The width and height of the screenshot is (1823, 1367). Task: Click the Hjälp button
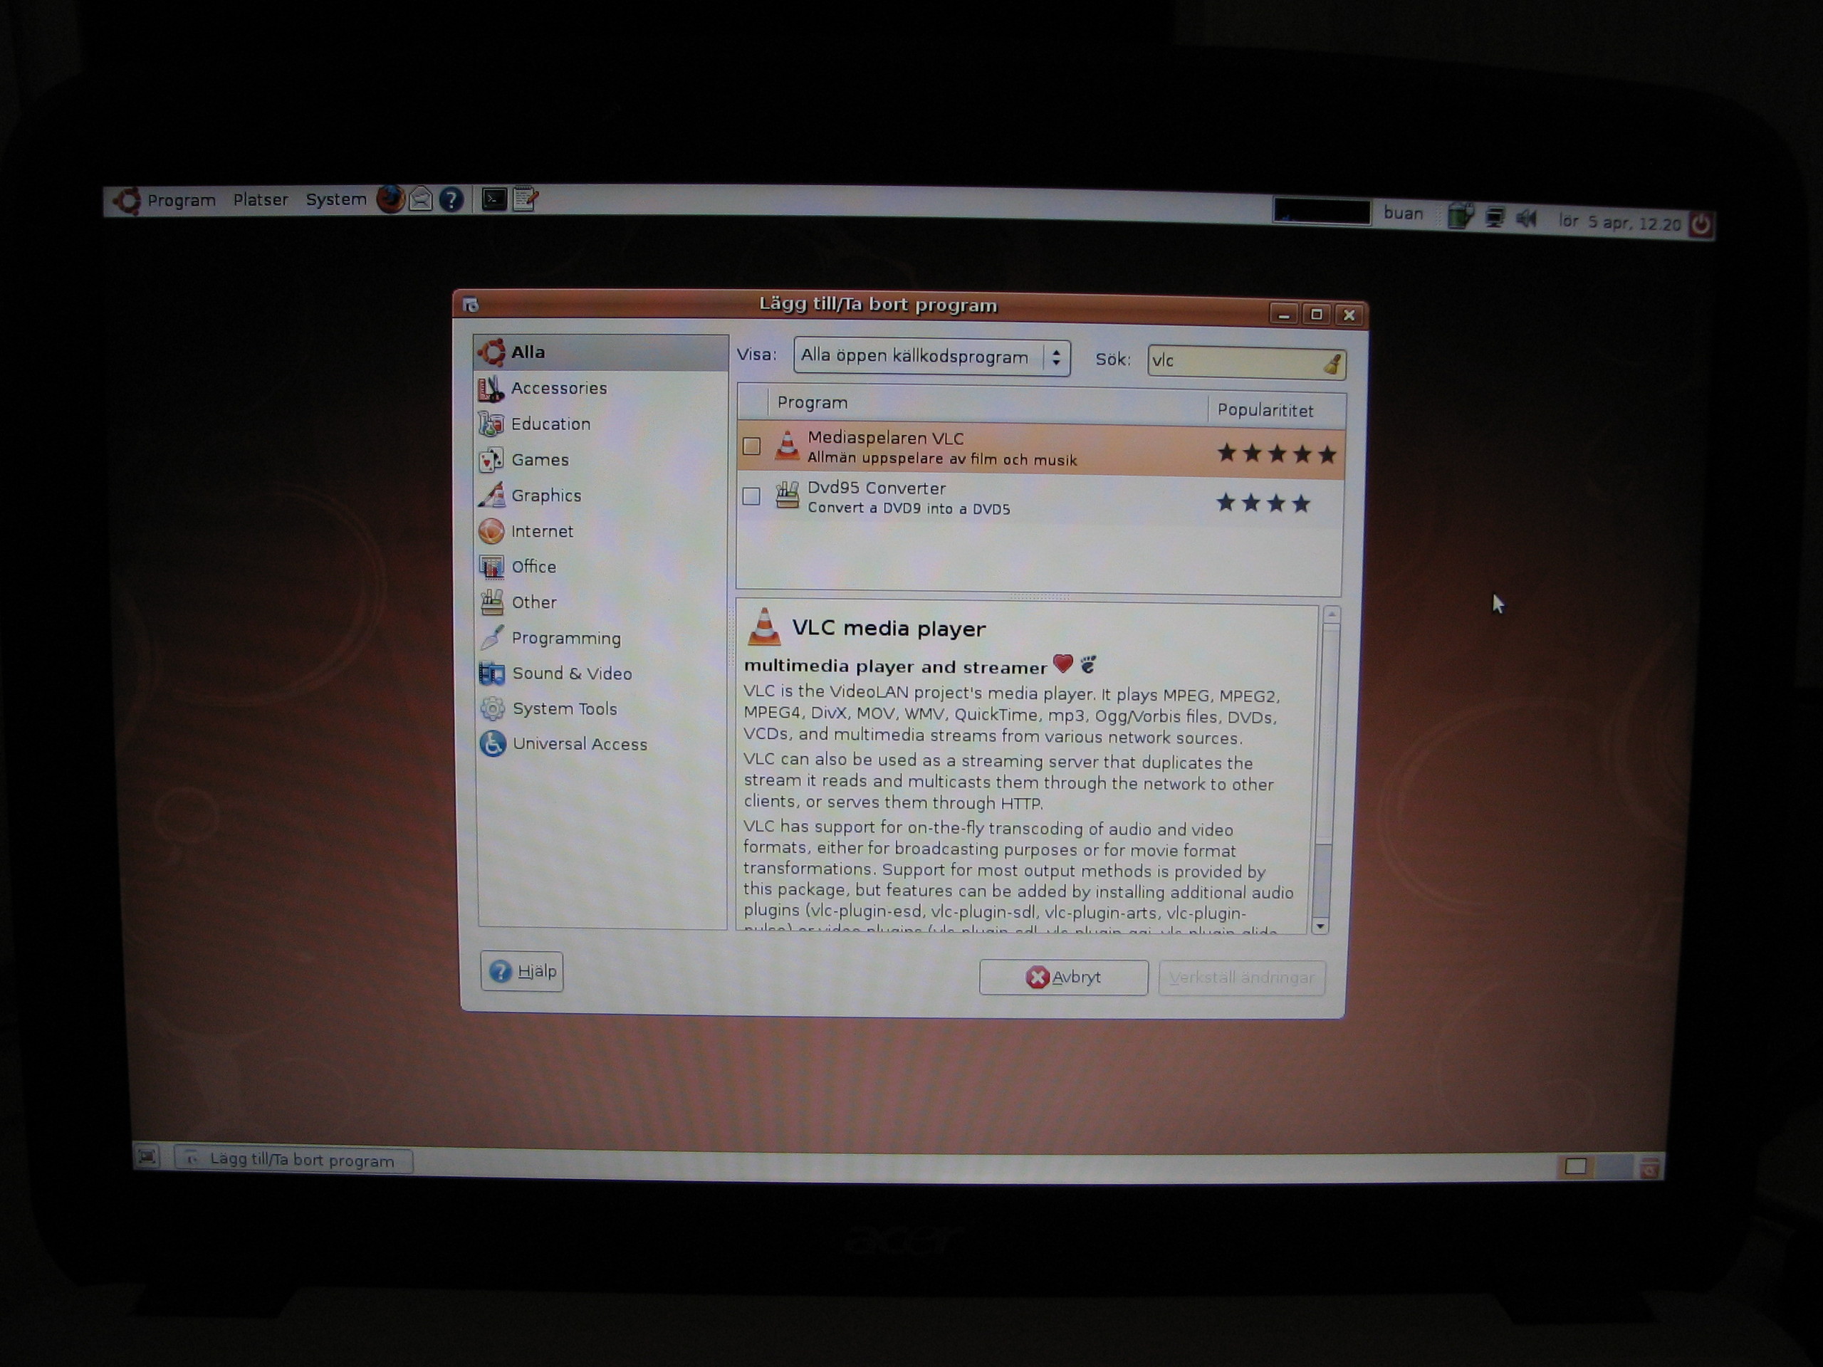pyautogui.click(x=522, y=971)
